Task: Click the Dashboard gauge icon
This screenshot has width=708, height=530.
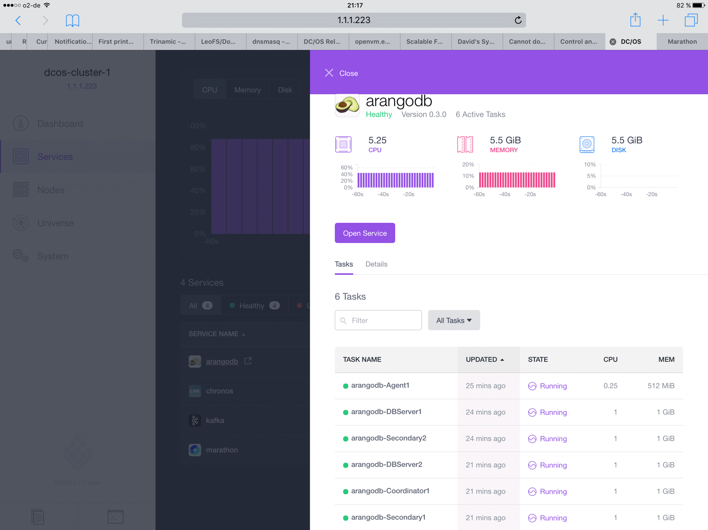Action: click(x=21, y=123)
